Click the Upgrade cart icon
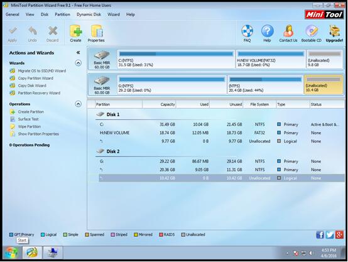Viewport: 348px width, 262px height. pos(334,31)
